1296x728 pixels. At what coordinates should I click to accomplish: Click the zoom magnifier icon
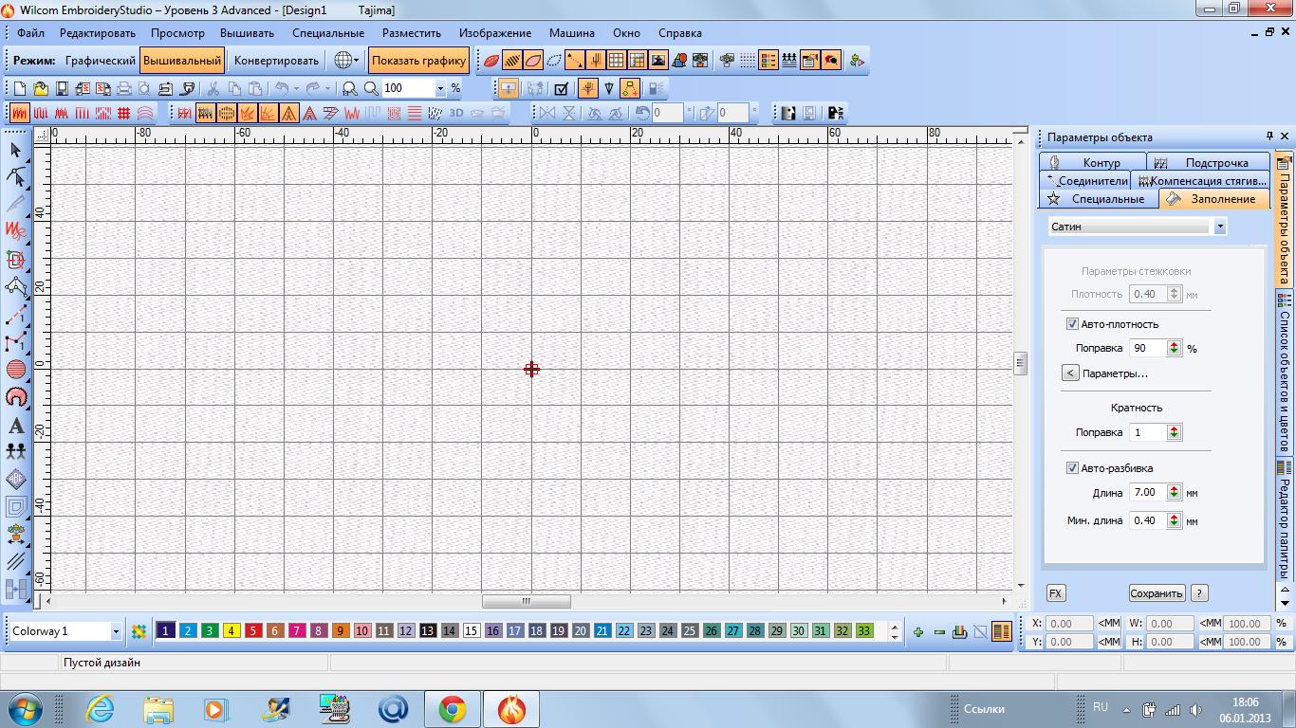[371, 88]
